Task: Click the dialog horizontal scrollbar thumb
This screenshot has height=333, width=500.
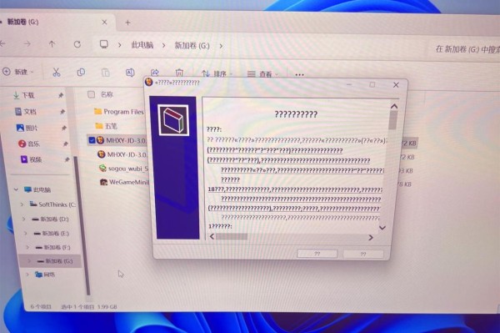Action: point(232,237)
